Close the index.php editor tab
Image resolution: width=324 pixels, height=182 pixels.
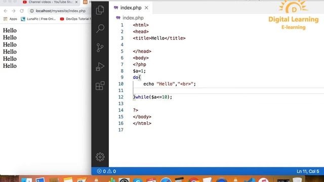146,8
